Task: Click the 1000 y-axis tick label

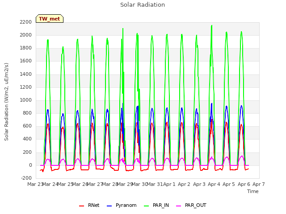Action: click(26, 100)
